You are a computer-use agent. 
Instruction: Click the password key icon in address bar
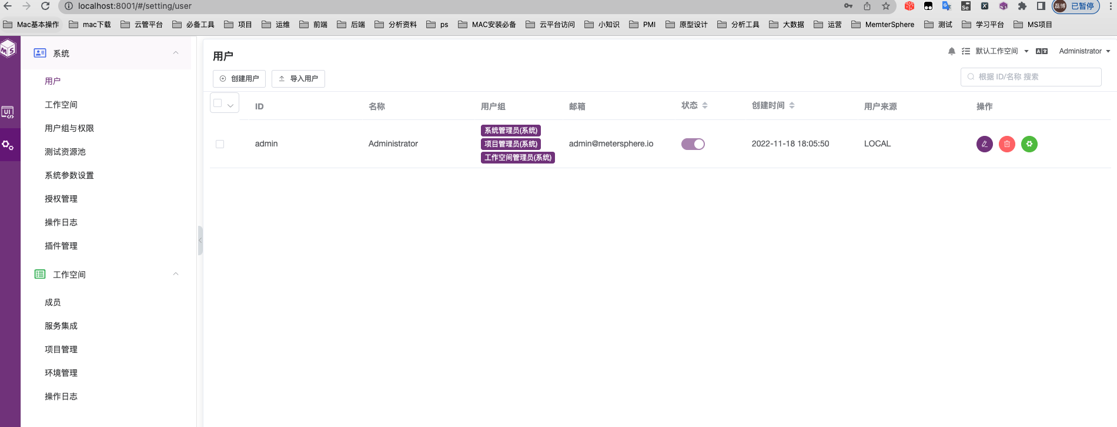click(x=848, y=6)
